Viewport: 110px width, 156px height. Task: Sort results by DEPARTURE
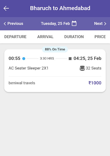click(x=15, y=37)
